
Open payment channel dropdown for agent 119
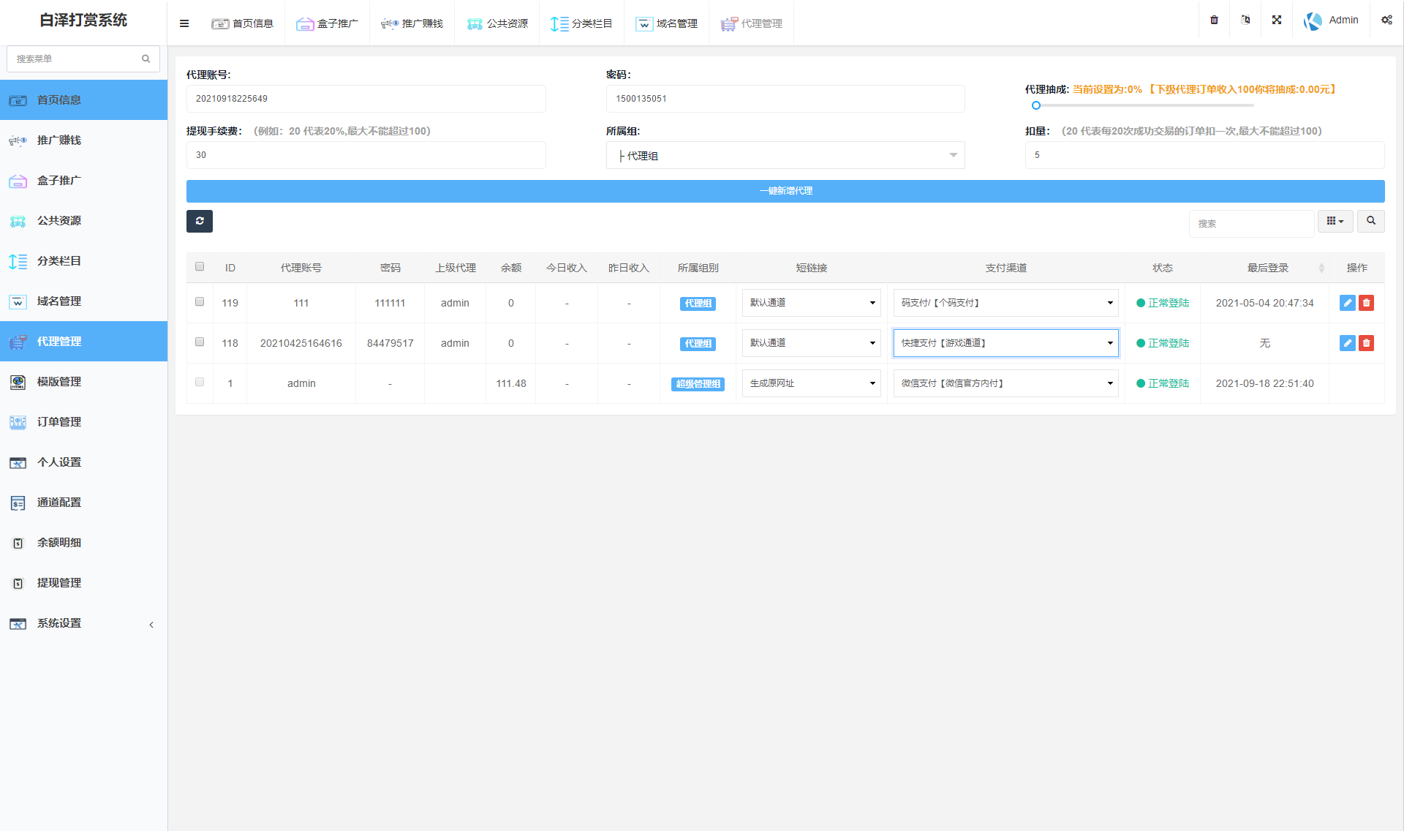point(1005,303)
